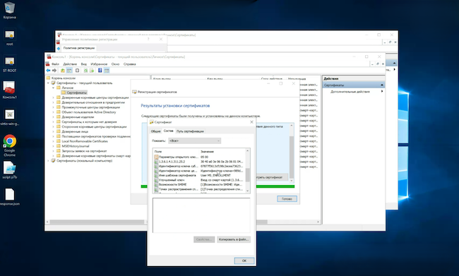Open the Показать <Все> dropdown
459x276 pixels.
point(194,140)
